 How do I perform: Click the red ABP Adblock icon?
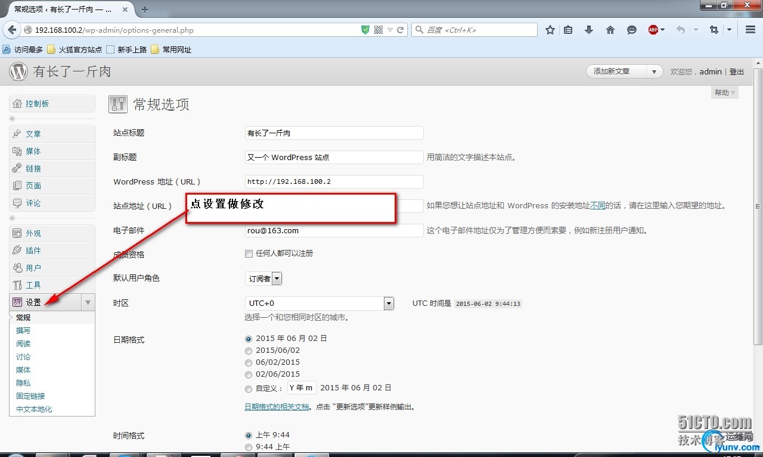[653, 30]
